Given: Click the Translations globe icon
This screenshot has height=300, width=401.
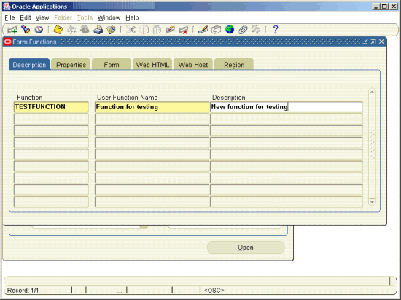Looking at the screenshot, I should (x=230, y=30).
